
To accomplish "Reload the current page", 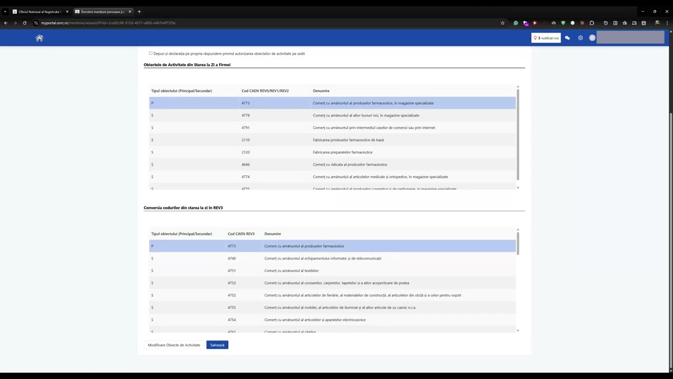I will 25,23.
